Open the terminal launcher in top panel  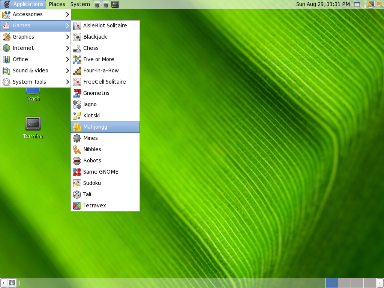coord(115,4)
